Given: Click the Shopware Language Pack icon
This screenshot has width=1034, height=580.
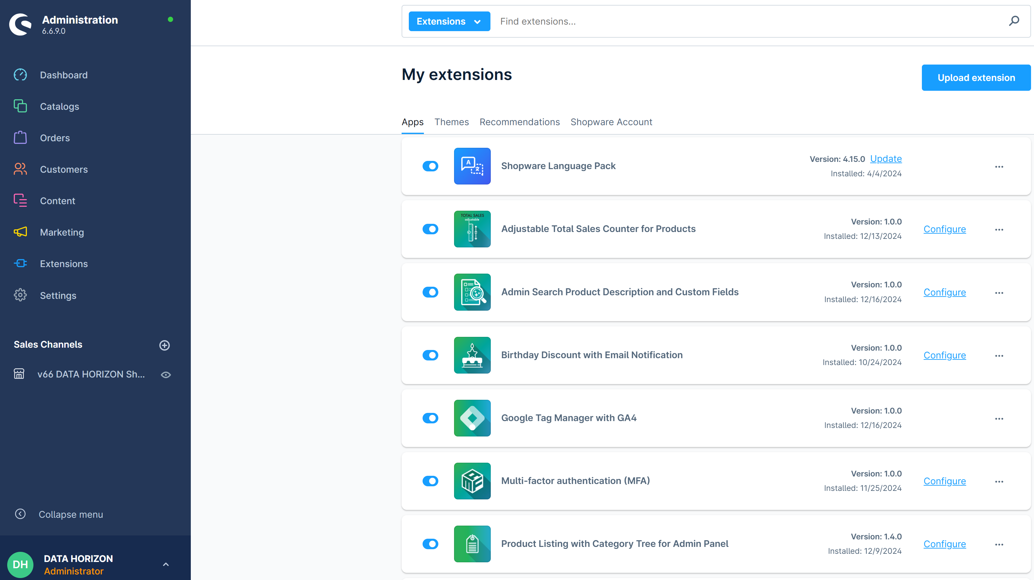Looking at the screenshot, I should point(472,166).
